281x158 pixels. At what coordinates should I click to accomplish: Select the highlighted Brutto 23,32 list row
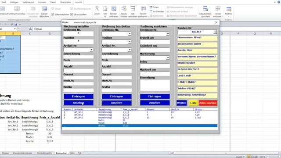pos(140,126)
